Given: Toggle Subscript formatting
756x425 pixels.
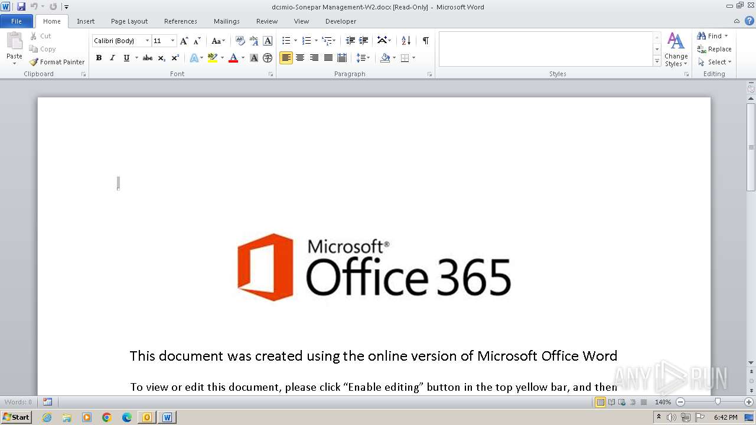Looking at the screenshot, I should (162, 58).
